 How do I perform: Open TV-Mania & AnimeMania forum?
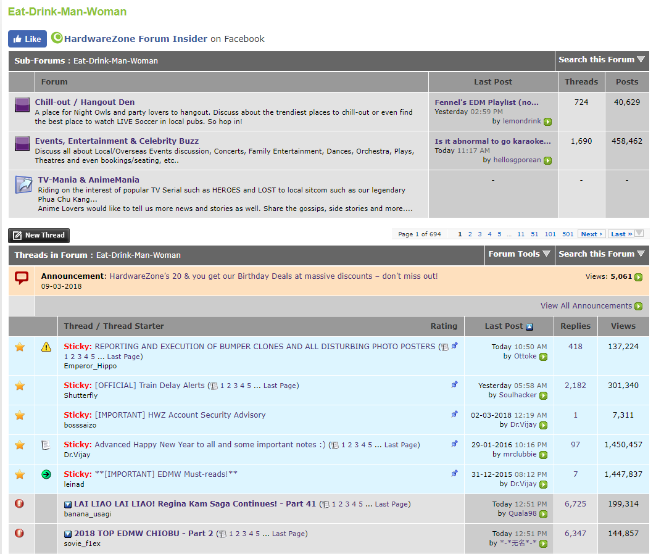coord(89,180)
